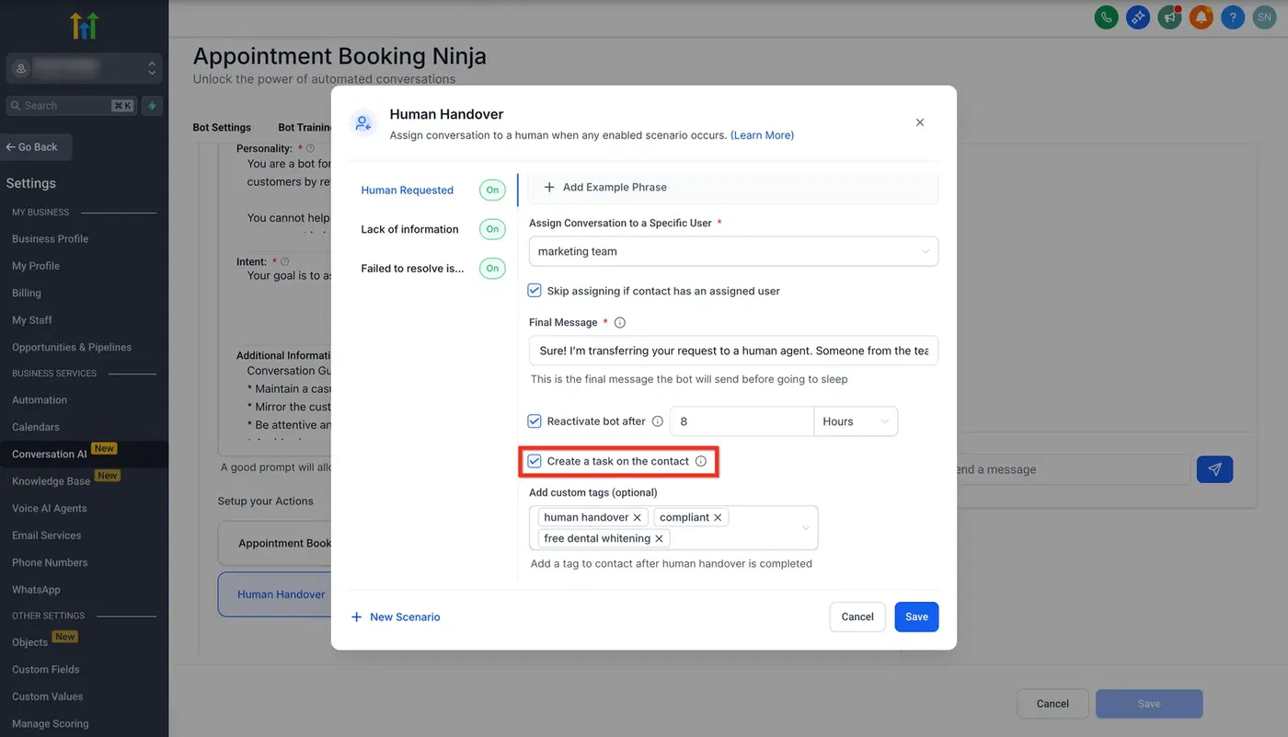Expand the custom tags dropdown
This screenshot has height=737, width=1288.
(805, 528)
